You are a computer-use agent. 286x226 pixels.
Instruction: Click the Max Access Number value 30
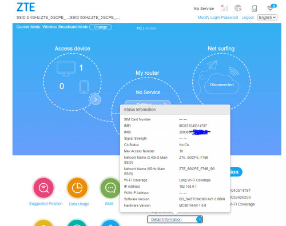(x=181, y=151)
